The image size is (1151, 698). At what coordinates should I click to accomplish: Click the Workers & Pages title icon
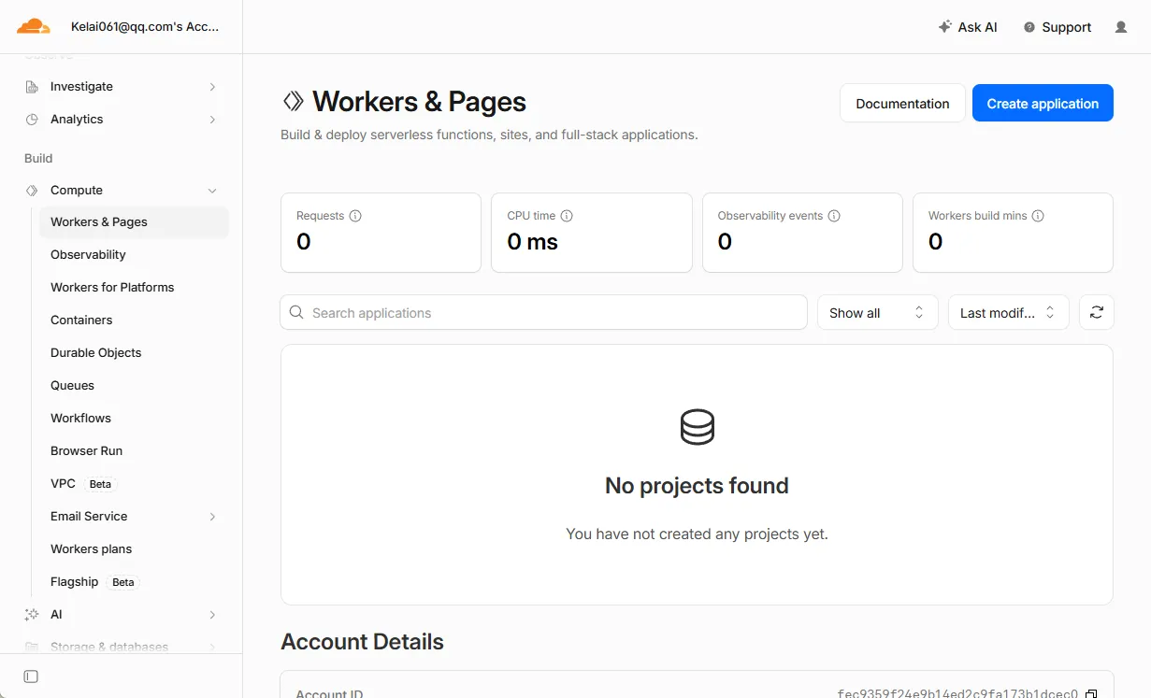(x=294, y=101)
